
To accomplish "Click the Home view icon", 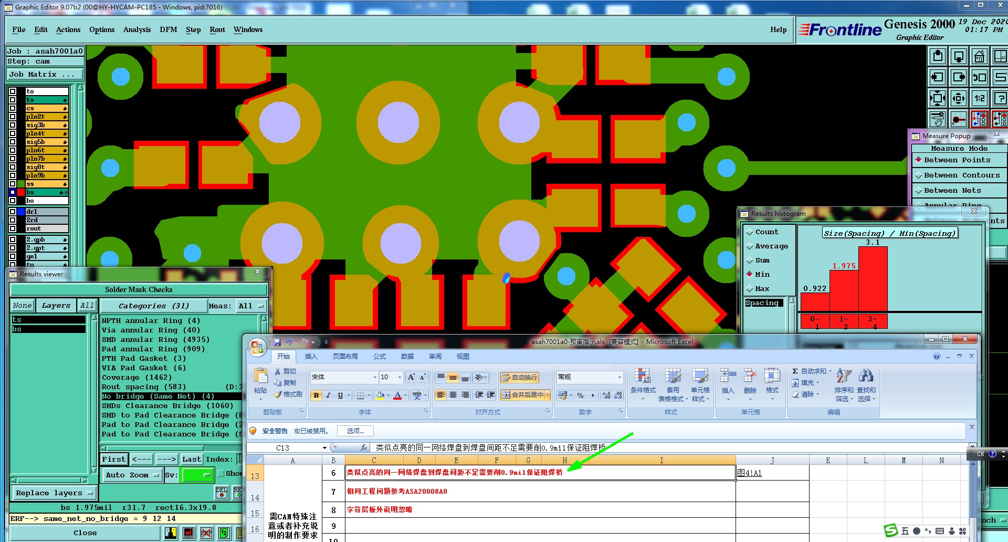I will pos(980,56).
